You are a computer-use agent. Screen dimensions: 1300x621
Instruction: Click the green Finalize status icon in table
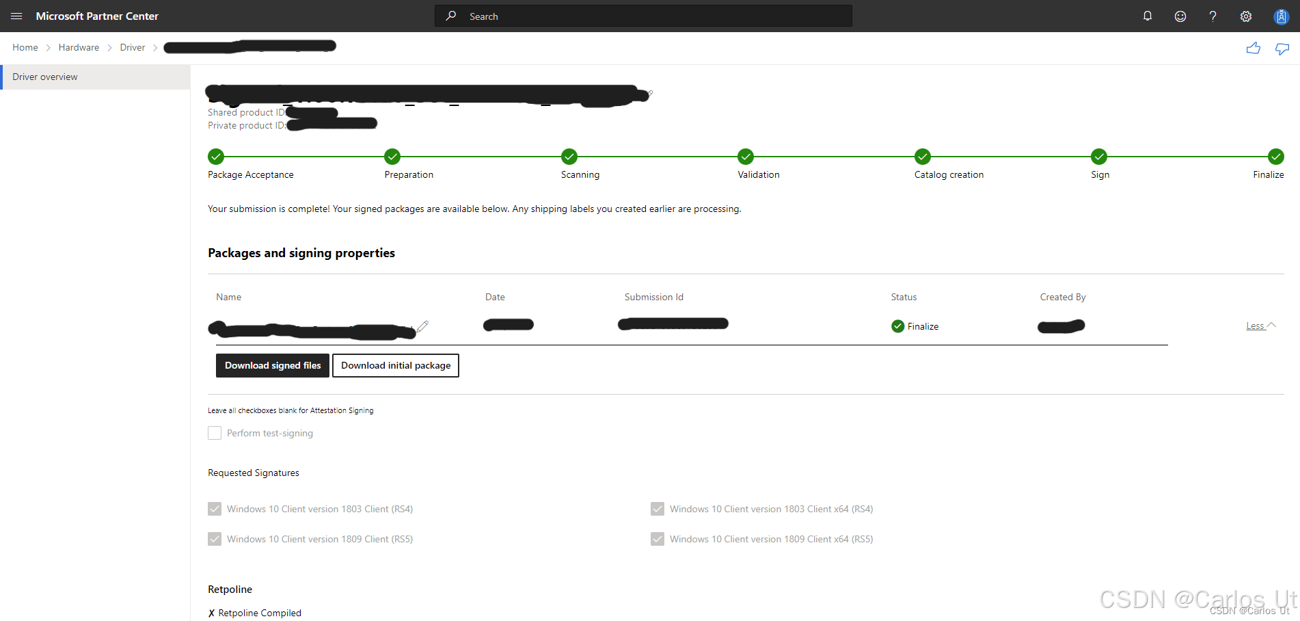click(898, 326)
